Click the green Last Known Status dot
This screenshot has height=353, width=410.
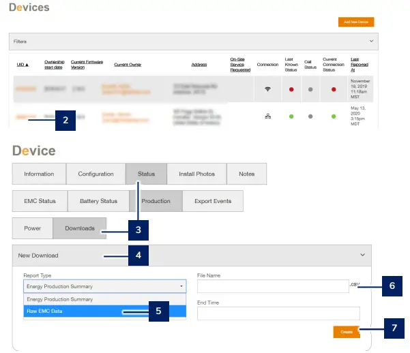coord(289,117)
